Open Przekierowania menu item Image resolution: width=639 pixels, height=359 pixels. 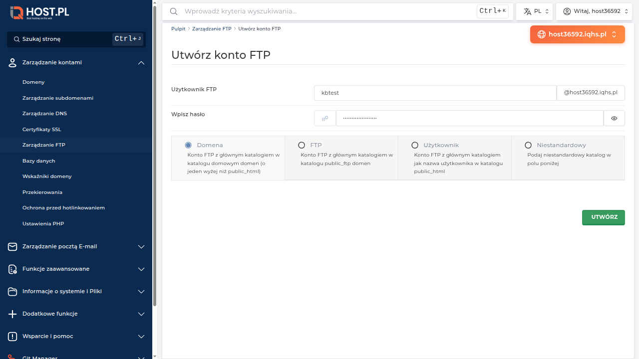tap(42, 192)
